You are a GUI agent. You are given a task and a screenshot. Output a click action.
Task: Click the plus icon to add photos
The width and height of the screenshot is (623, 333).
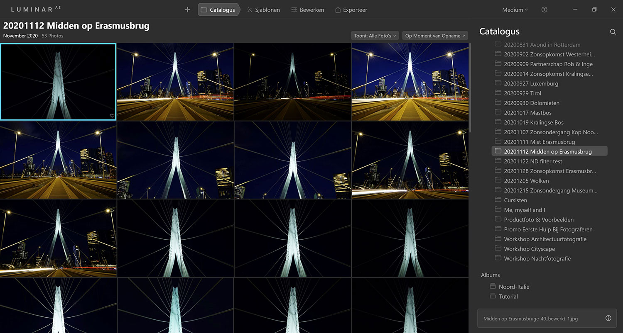[187, 10]
